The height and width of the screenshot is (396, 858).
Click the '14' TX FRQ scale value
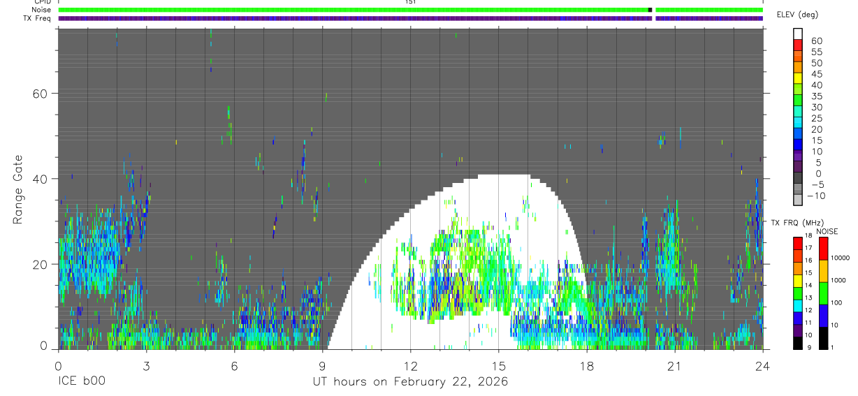pyautogui.click(x=808, y=286)
